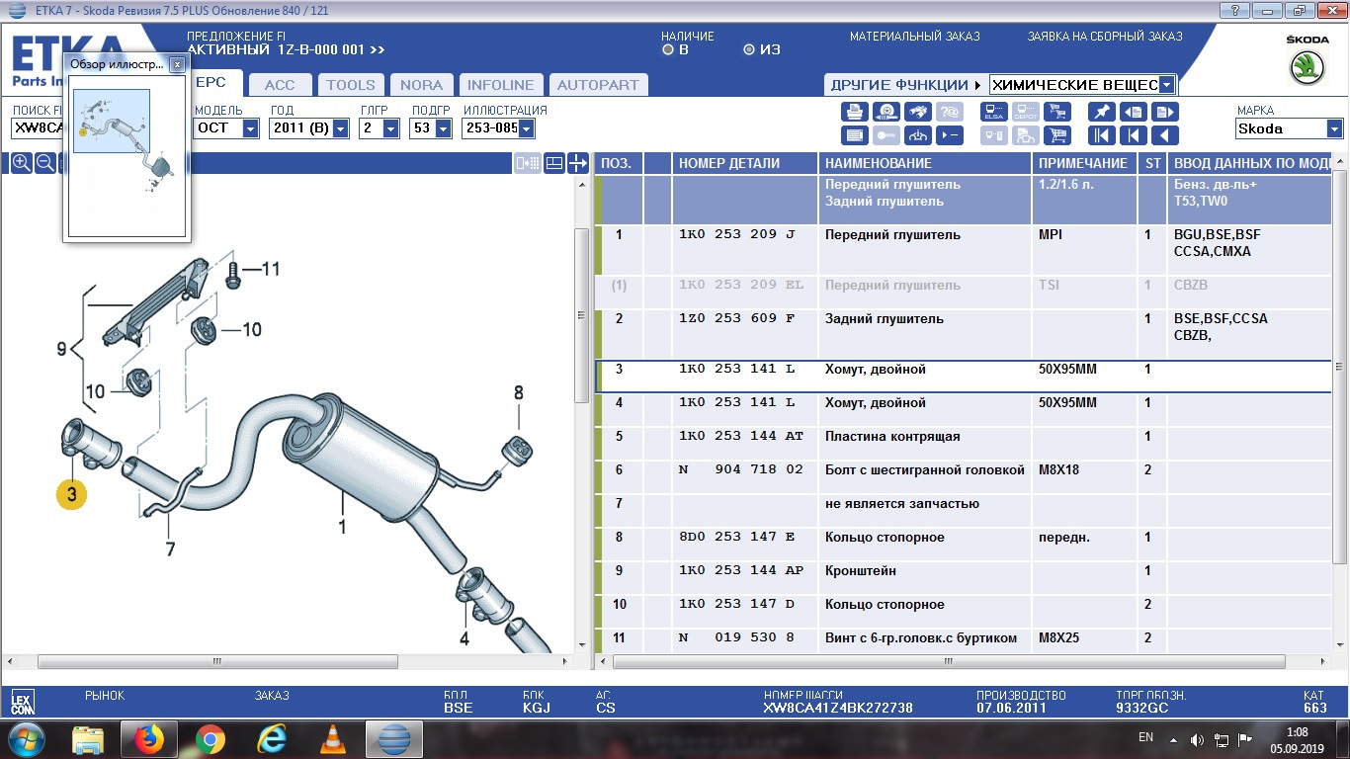The width and height of the screenshot is (1350, 759).
Task: Click the double shopping carts icon
Action: click(1057, 112)
